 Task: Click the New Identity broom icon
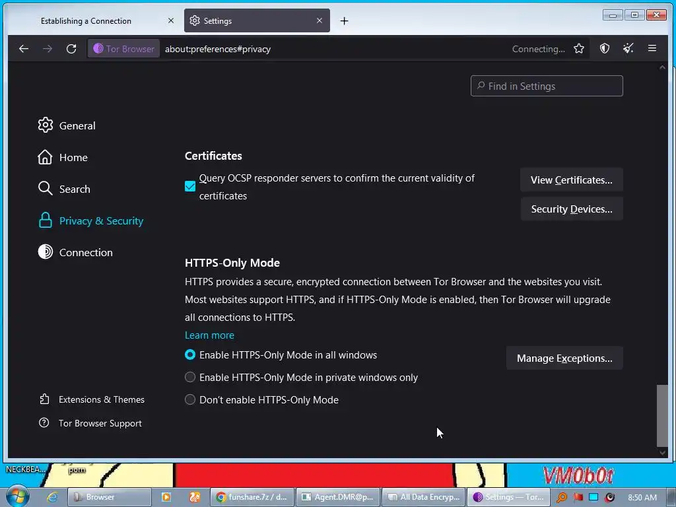[628, 49]
